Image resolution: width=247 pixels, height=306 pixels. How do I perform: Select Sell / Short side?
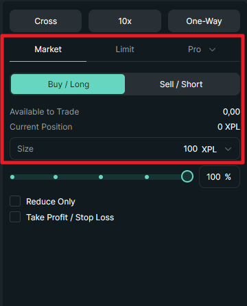(x=181, y=84)
